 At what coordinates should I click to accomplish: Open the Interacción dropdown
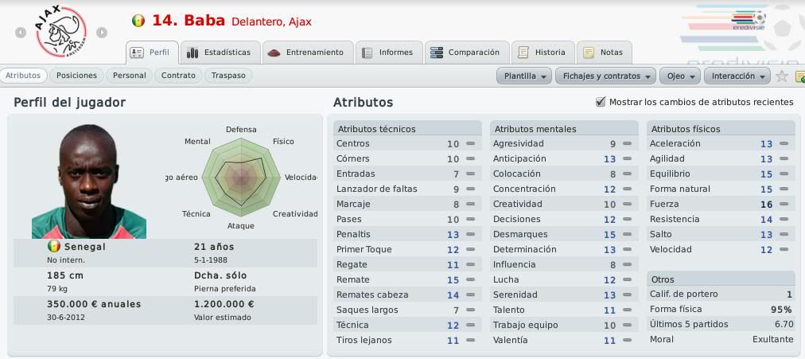click(737, 76)
